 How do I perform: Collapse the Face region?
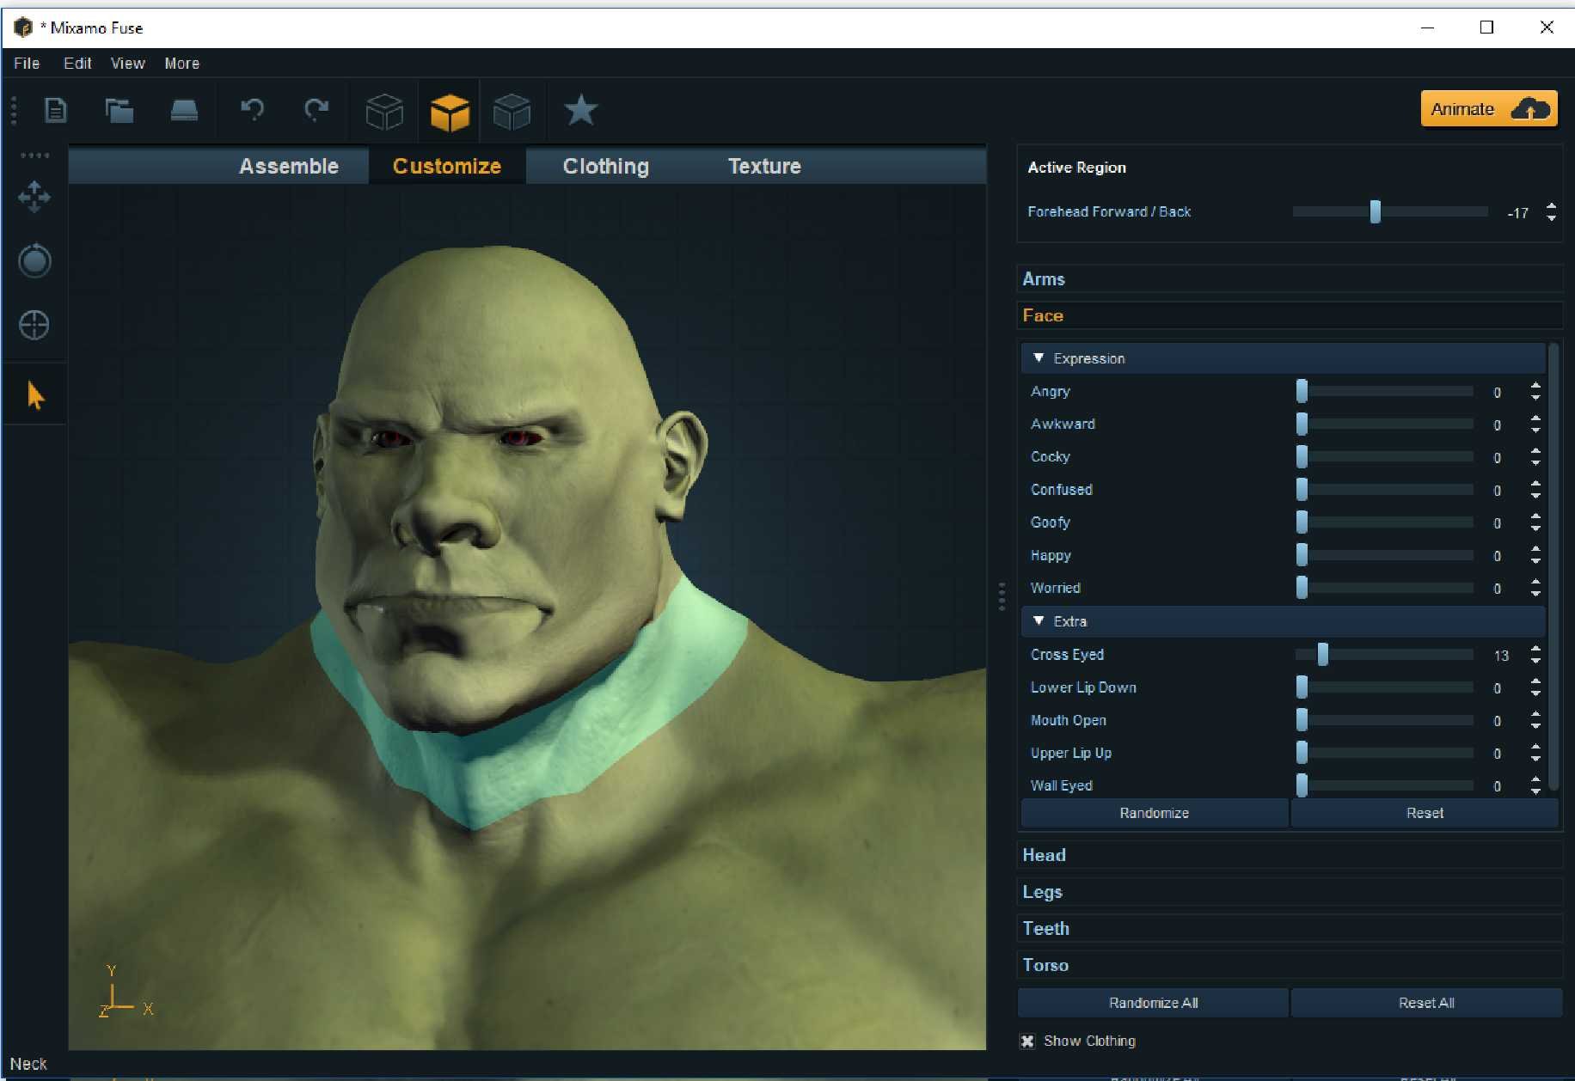pyautogui.click(x=1289, y=315)
